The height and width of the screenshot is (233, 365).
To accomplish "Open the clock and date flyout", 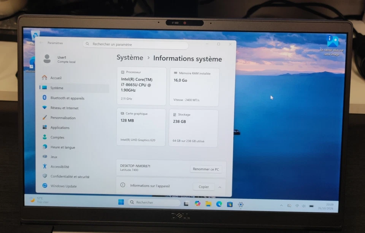I will tap(326, 206).
